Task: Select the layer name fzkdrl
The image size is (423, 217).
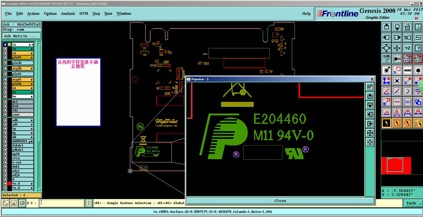Action: point(22,145)
